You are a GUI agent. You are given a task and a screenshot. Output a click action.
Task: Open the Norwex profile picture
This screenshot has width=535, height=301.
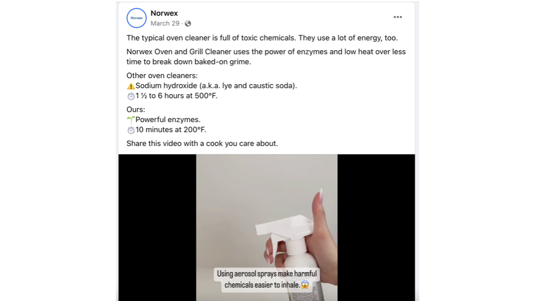pos(137,18)
